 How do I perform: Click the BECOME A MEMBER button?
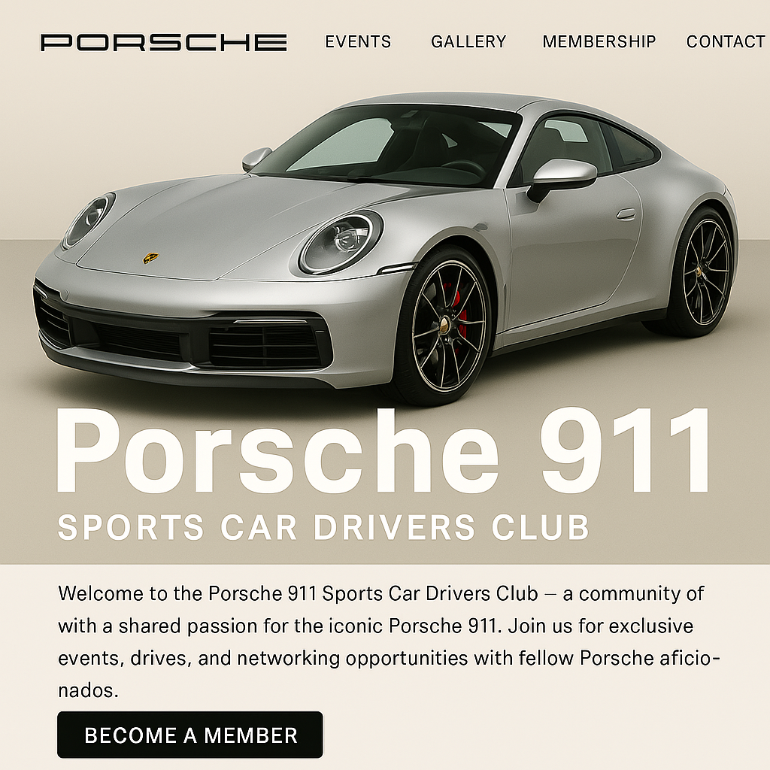pos(190,735)
